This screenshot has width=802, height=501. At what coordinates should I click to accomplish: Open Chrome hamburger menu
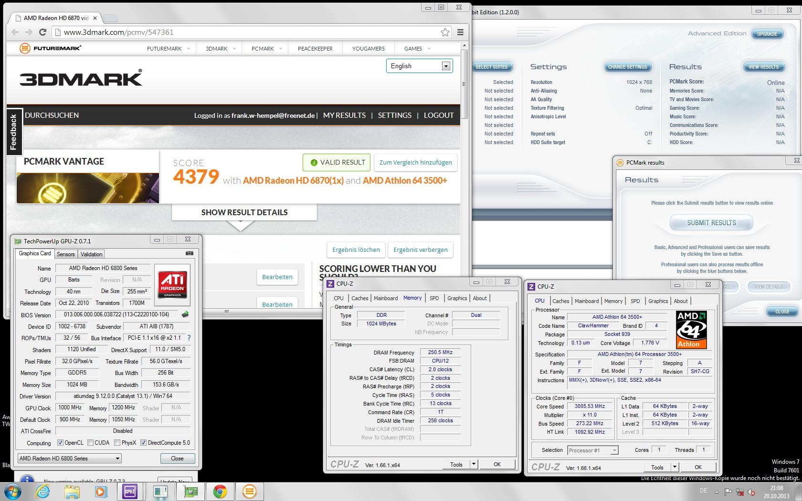[x=460, y=32]
